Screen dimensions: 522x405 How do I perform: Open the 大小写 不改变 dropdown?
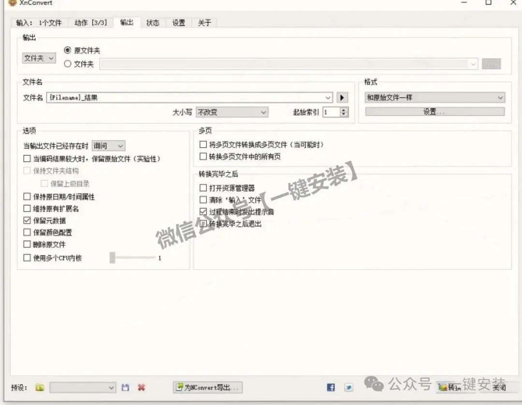(x=232, y=112)
